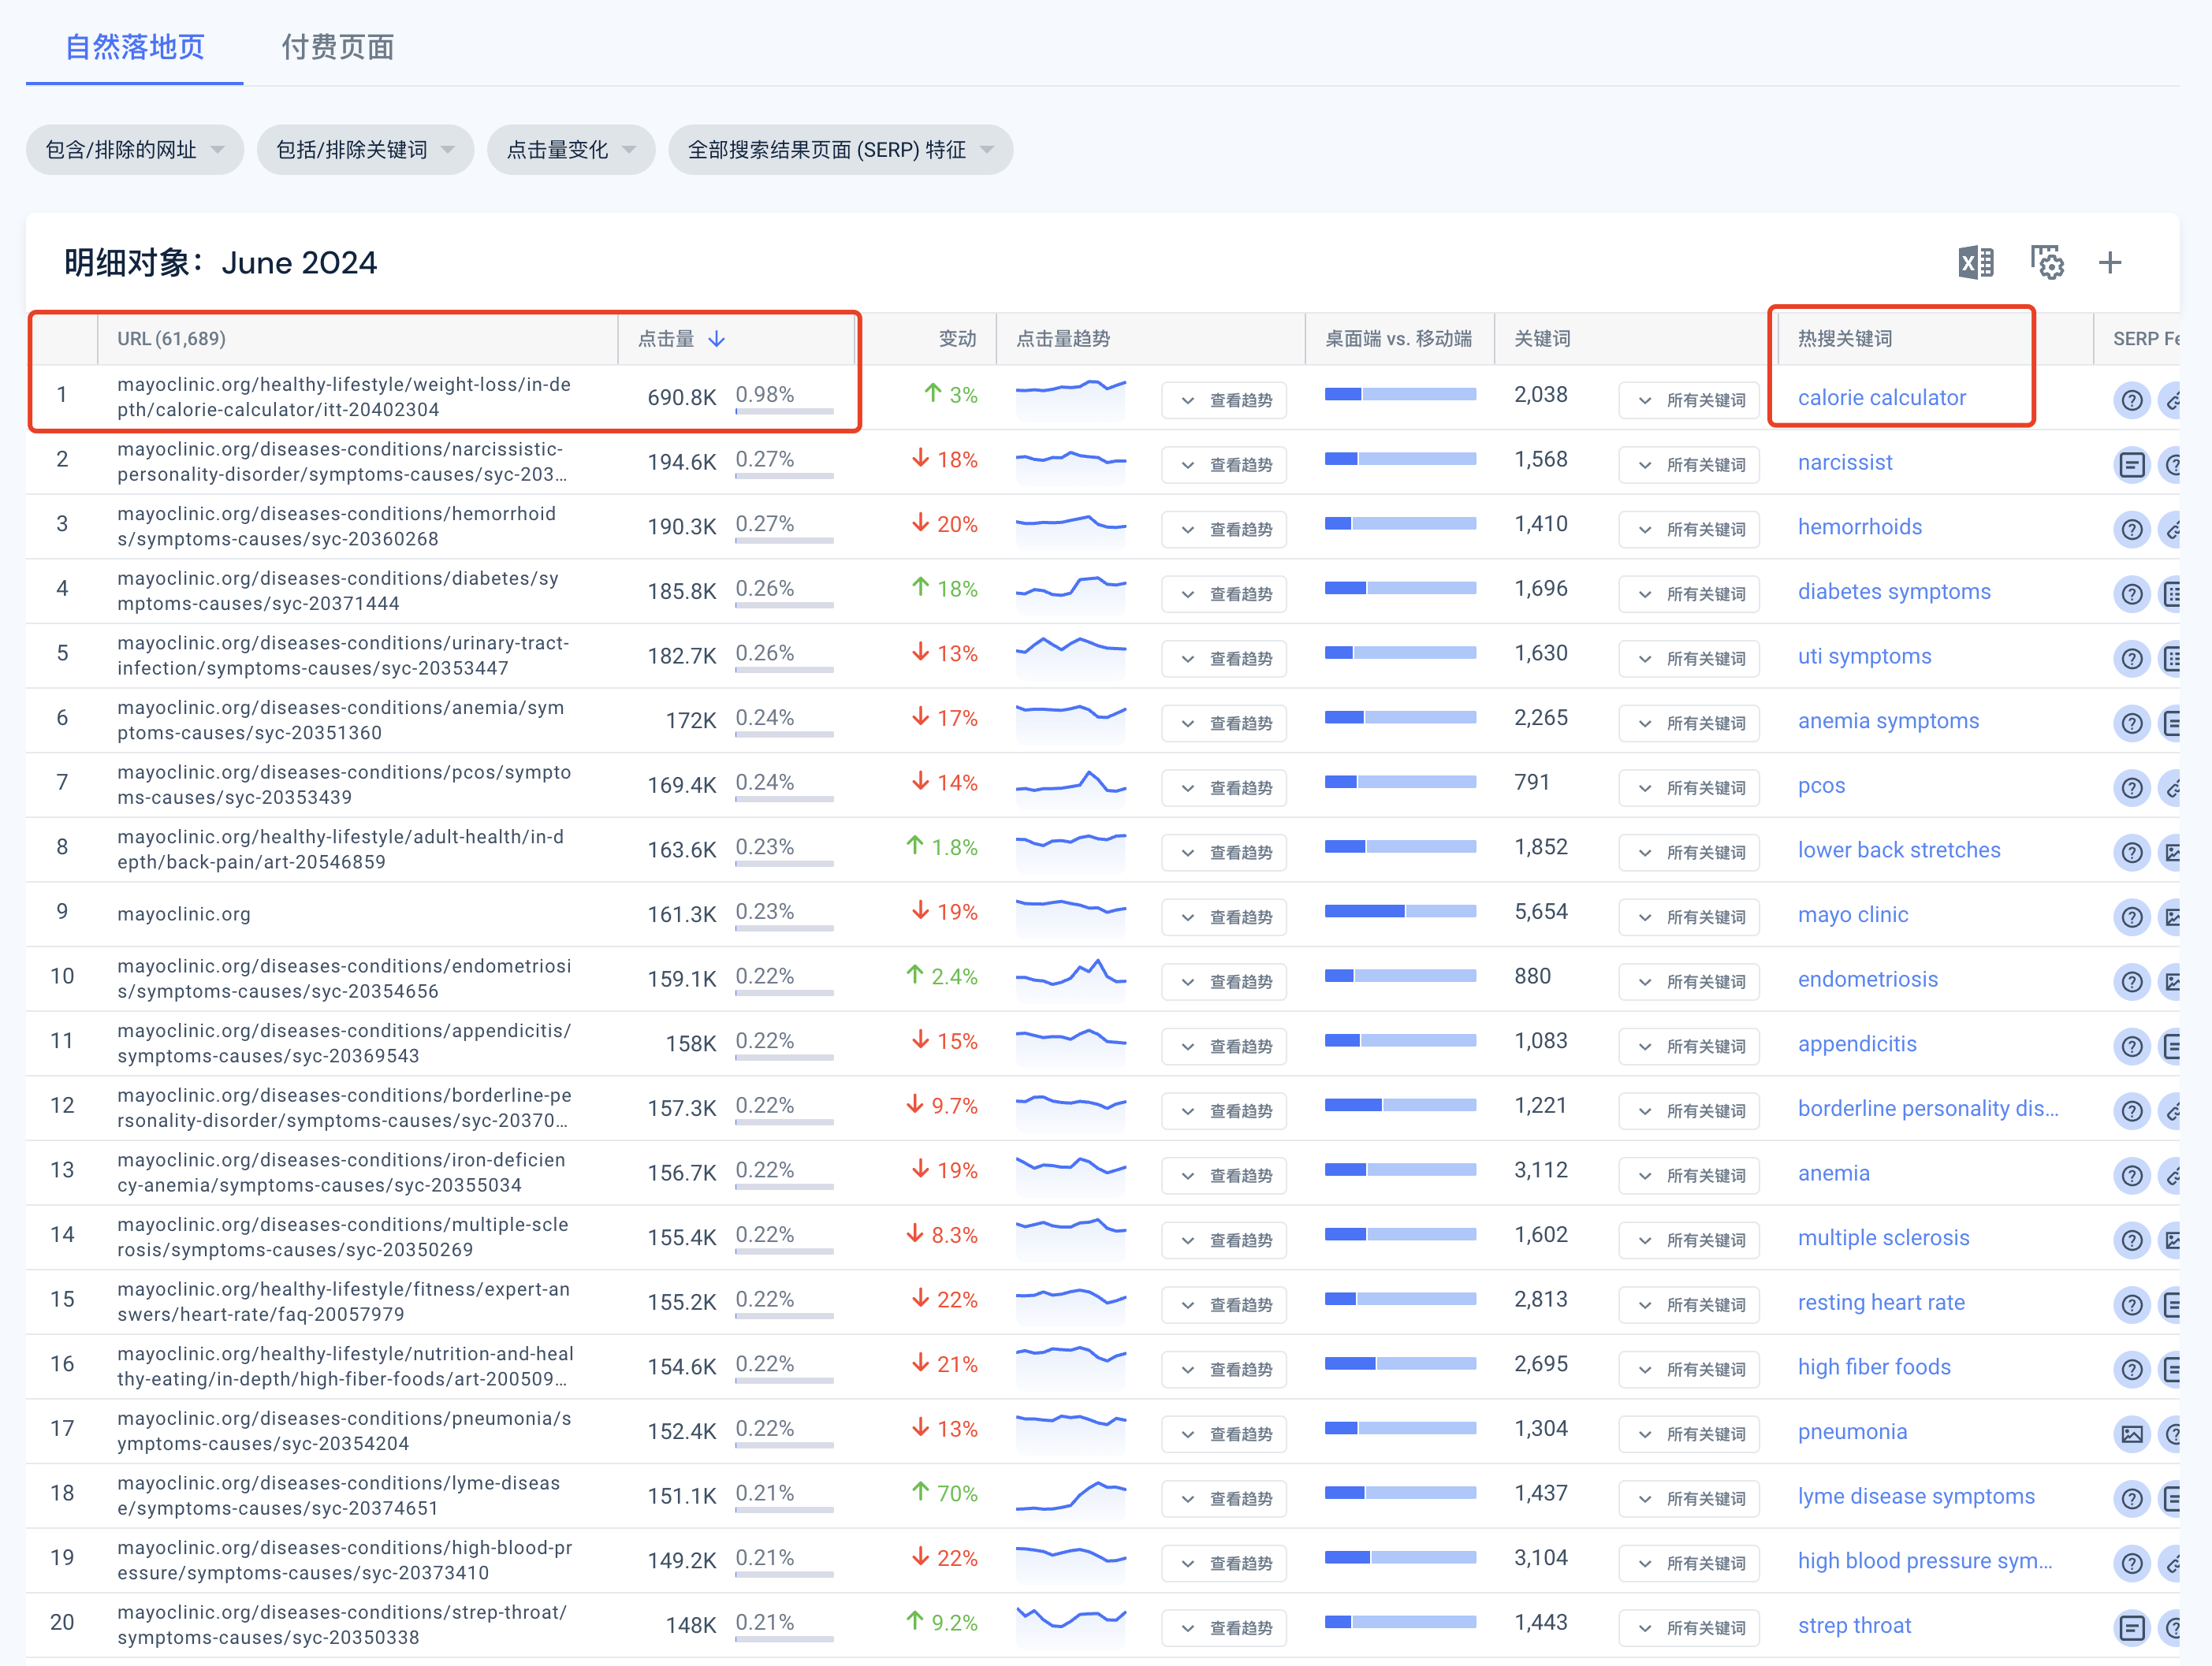
Task: Switch to 自然落地页 tab
Action: click(135, 47)
